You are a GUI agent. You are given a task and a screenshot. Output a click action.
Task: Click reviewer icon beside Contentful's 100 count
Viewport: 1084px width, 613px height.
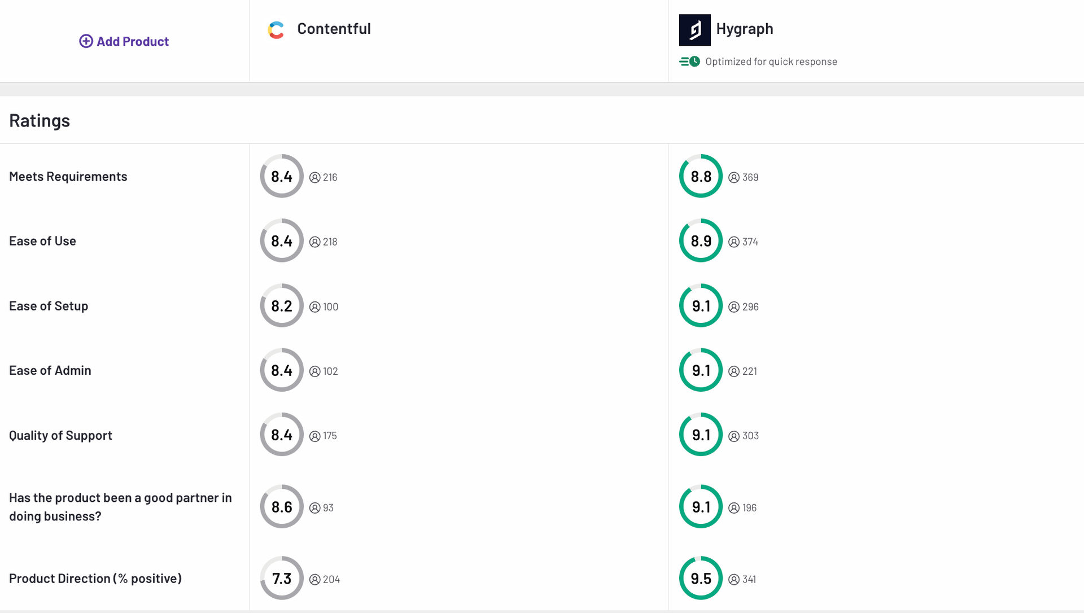point(314,307)
